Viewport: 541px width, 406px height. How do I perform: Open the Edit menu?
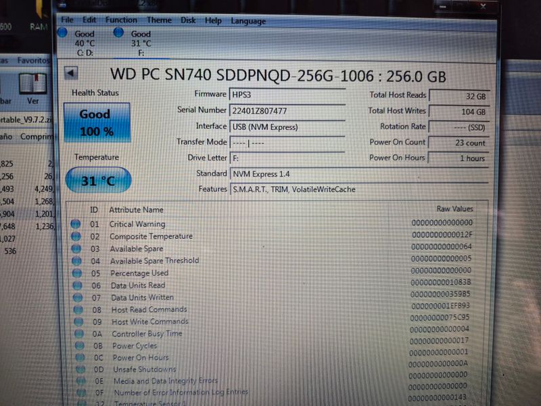tap(89, 20)
